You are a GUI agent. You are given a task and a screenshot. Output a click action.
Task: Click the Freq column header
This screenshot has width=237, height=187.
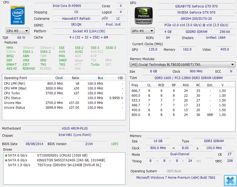coord(137,85)
